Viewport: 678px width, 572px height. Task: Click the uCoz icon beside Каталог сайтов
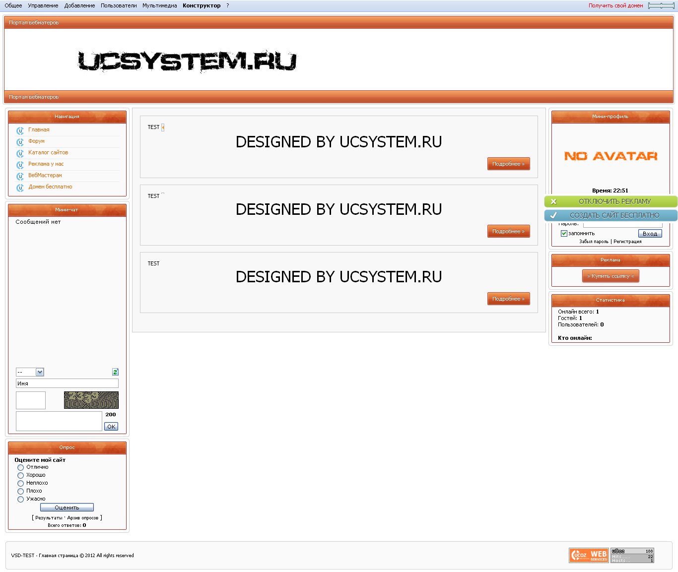click(x=20, y=154)
